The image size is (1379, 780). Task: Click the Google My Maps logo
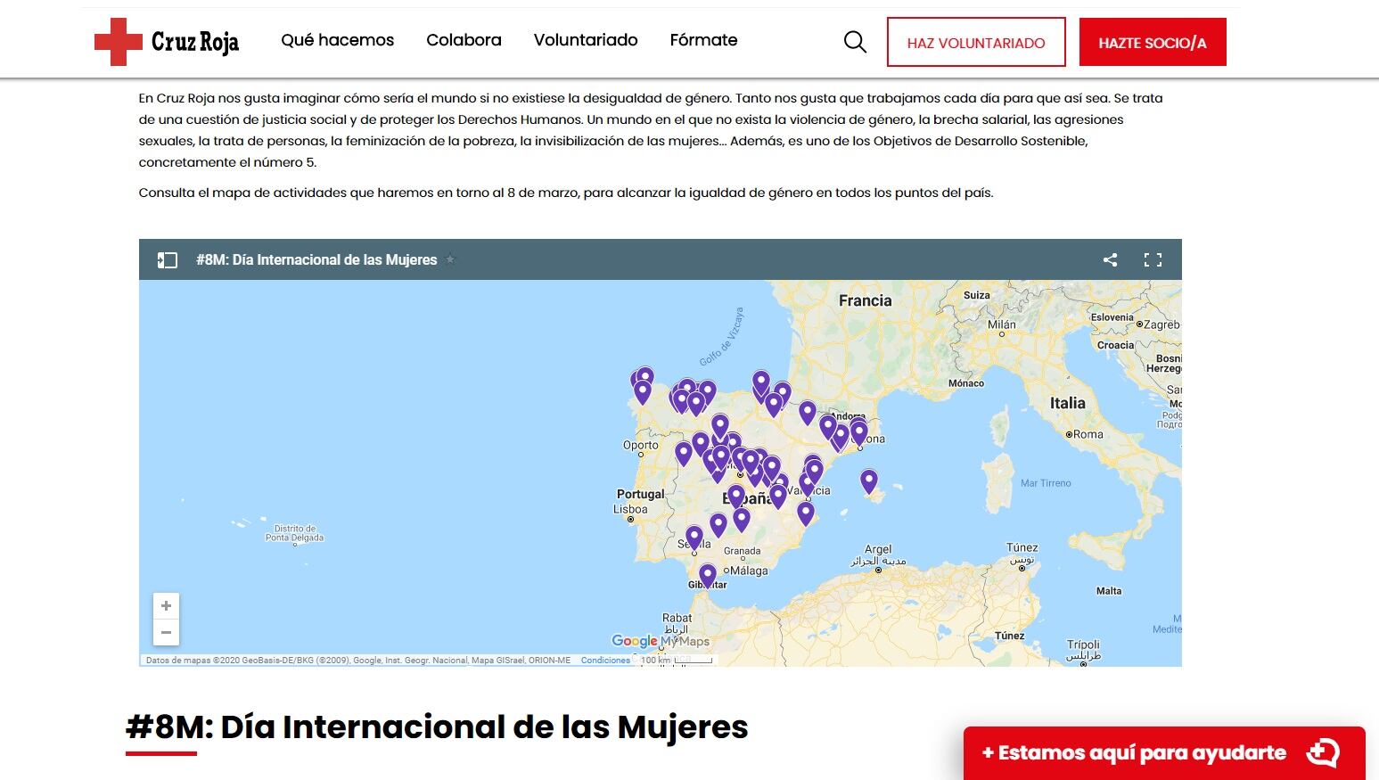[660, 641]
